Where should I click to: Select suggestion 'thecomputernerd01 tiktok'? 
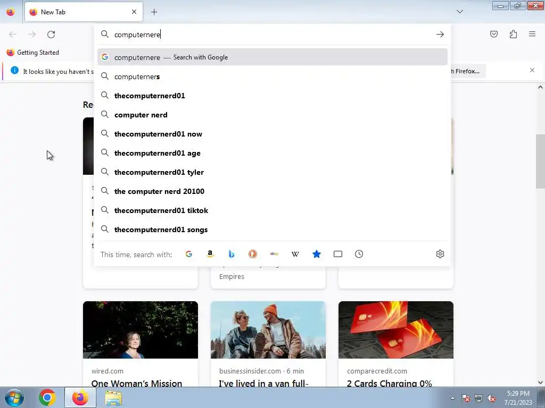pyautogui.click(x=272, y=210)
